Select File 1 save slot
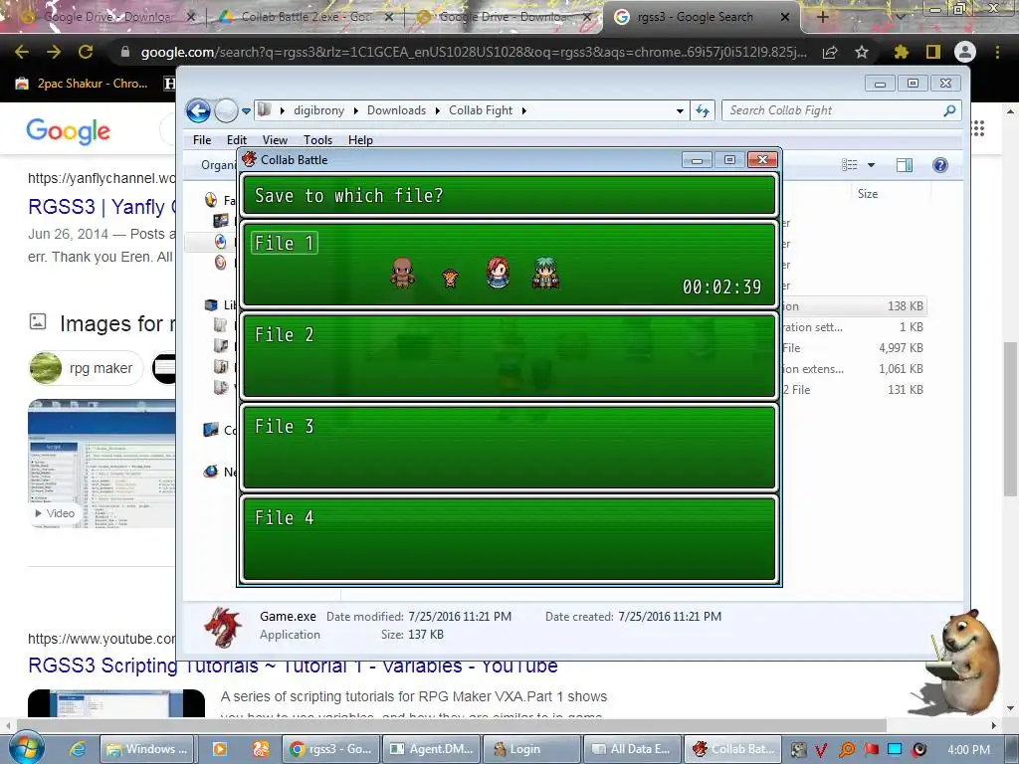The width and height of the screenshot is (1019, 764). coord(509,264)
